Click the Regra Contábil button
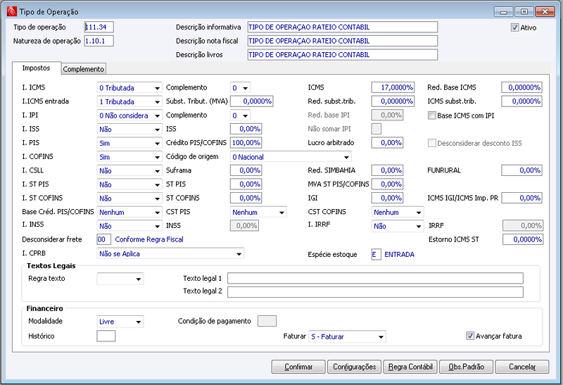563x385 pixels. click(x=410, y=367)
